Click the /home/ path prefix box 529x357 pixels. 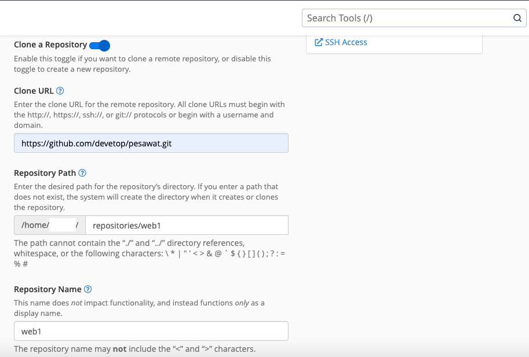[x=49, y=225]
